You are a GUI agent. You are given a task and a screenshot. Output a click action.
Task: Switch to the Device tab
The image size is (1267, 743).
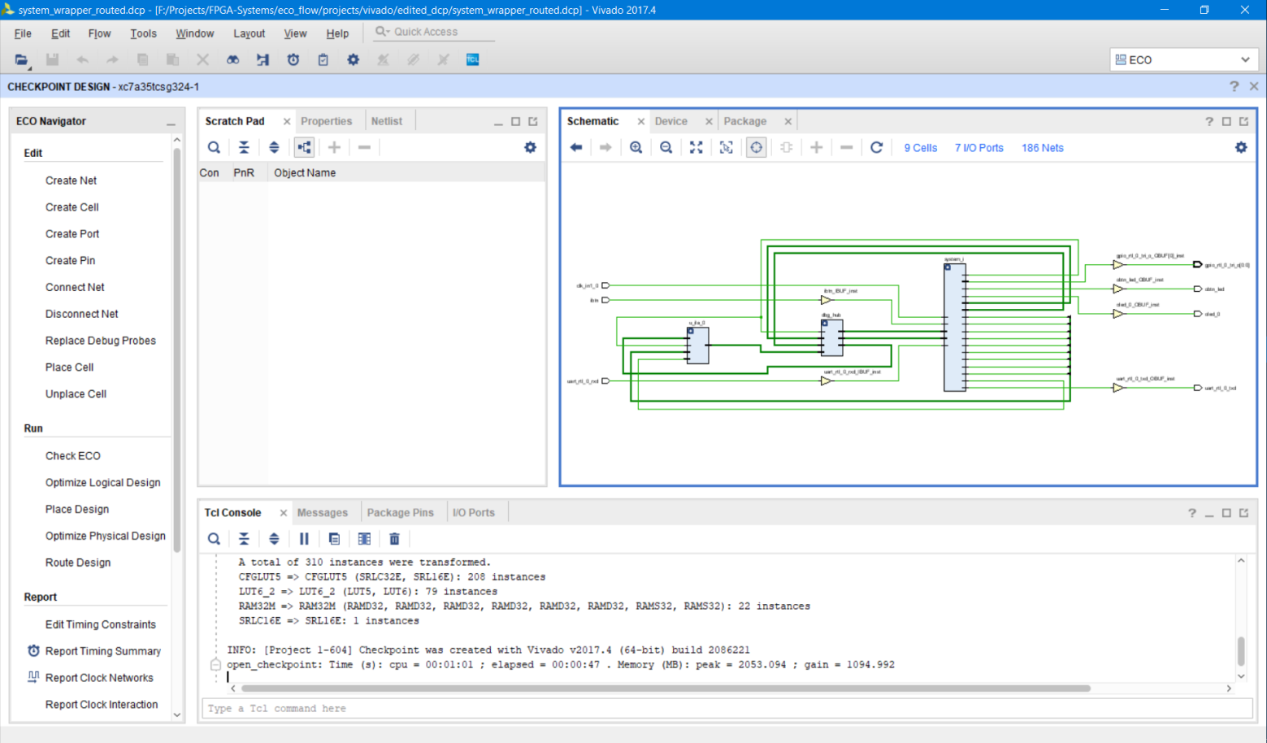[670, 121]
